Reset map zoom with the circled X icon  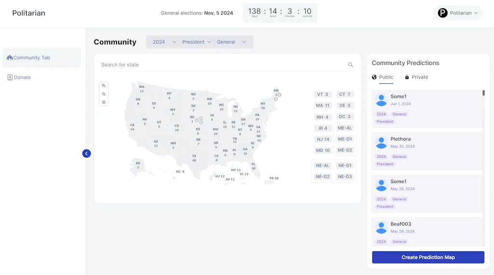tap(104, 102)
